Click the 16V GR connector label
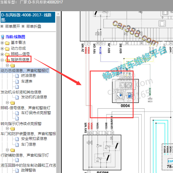The image size is (173, 173). pos(94,49)
